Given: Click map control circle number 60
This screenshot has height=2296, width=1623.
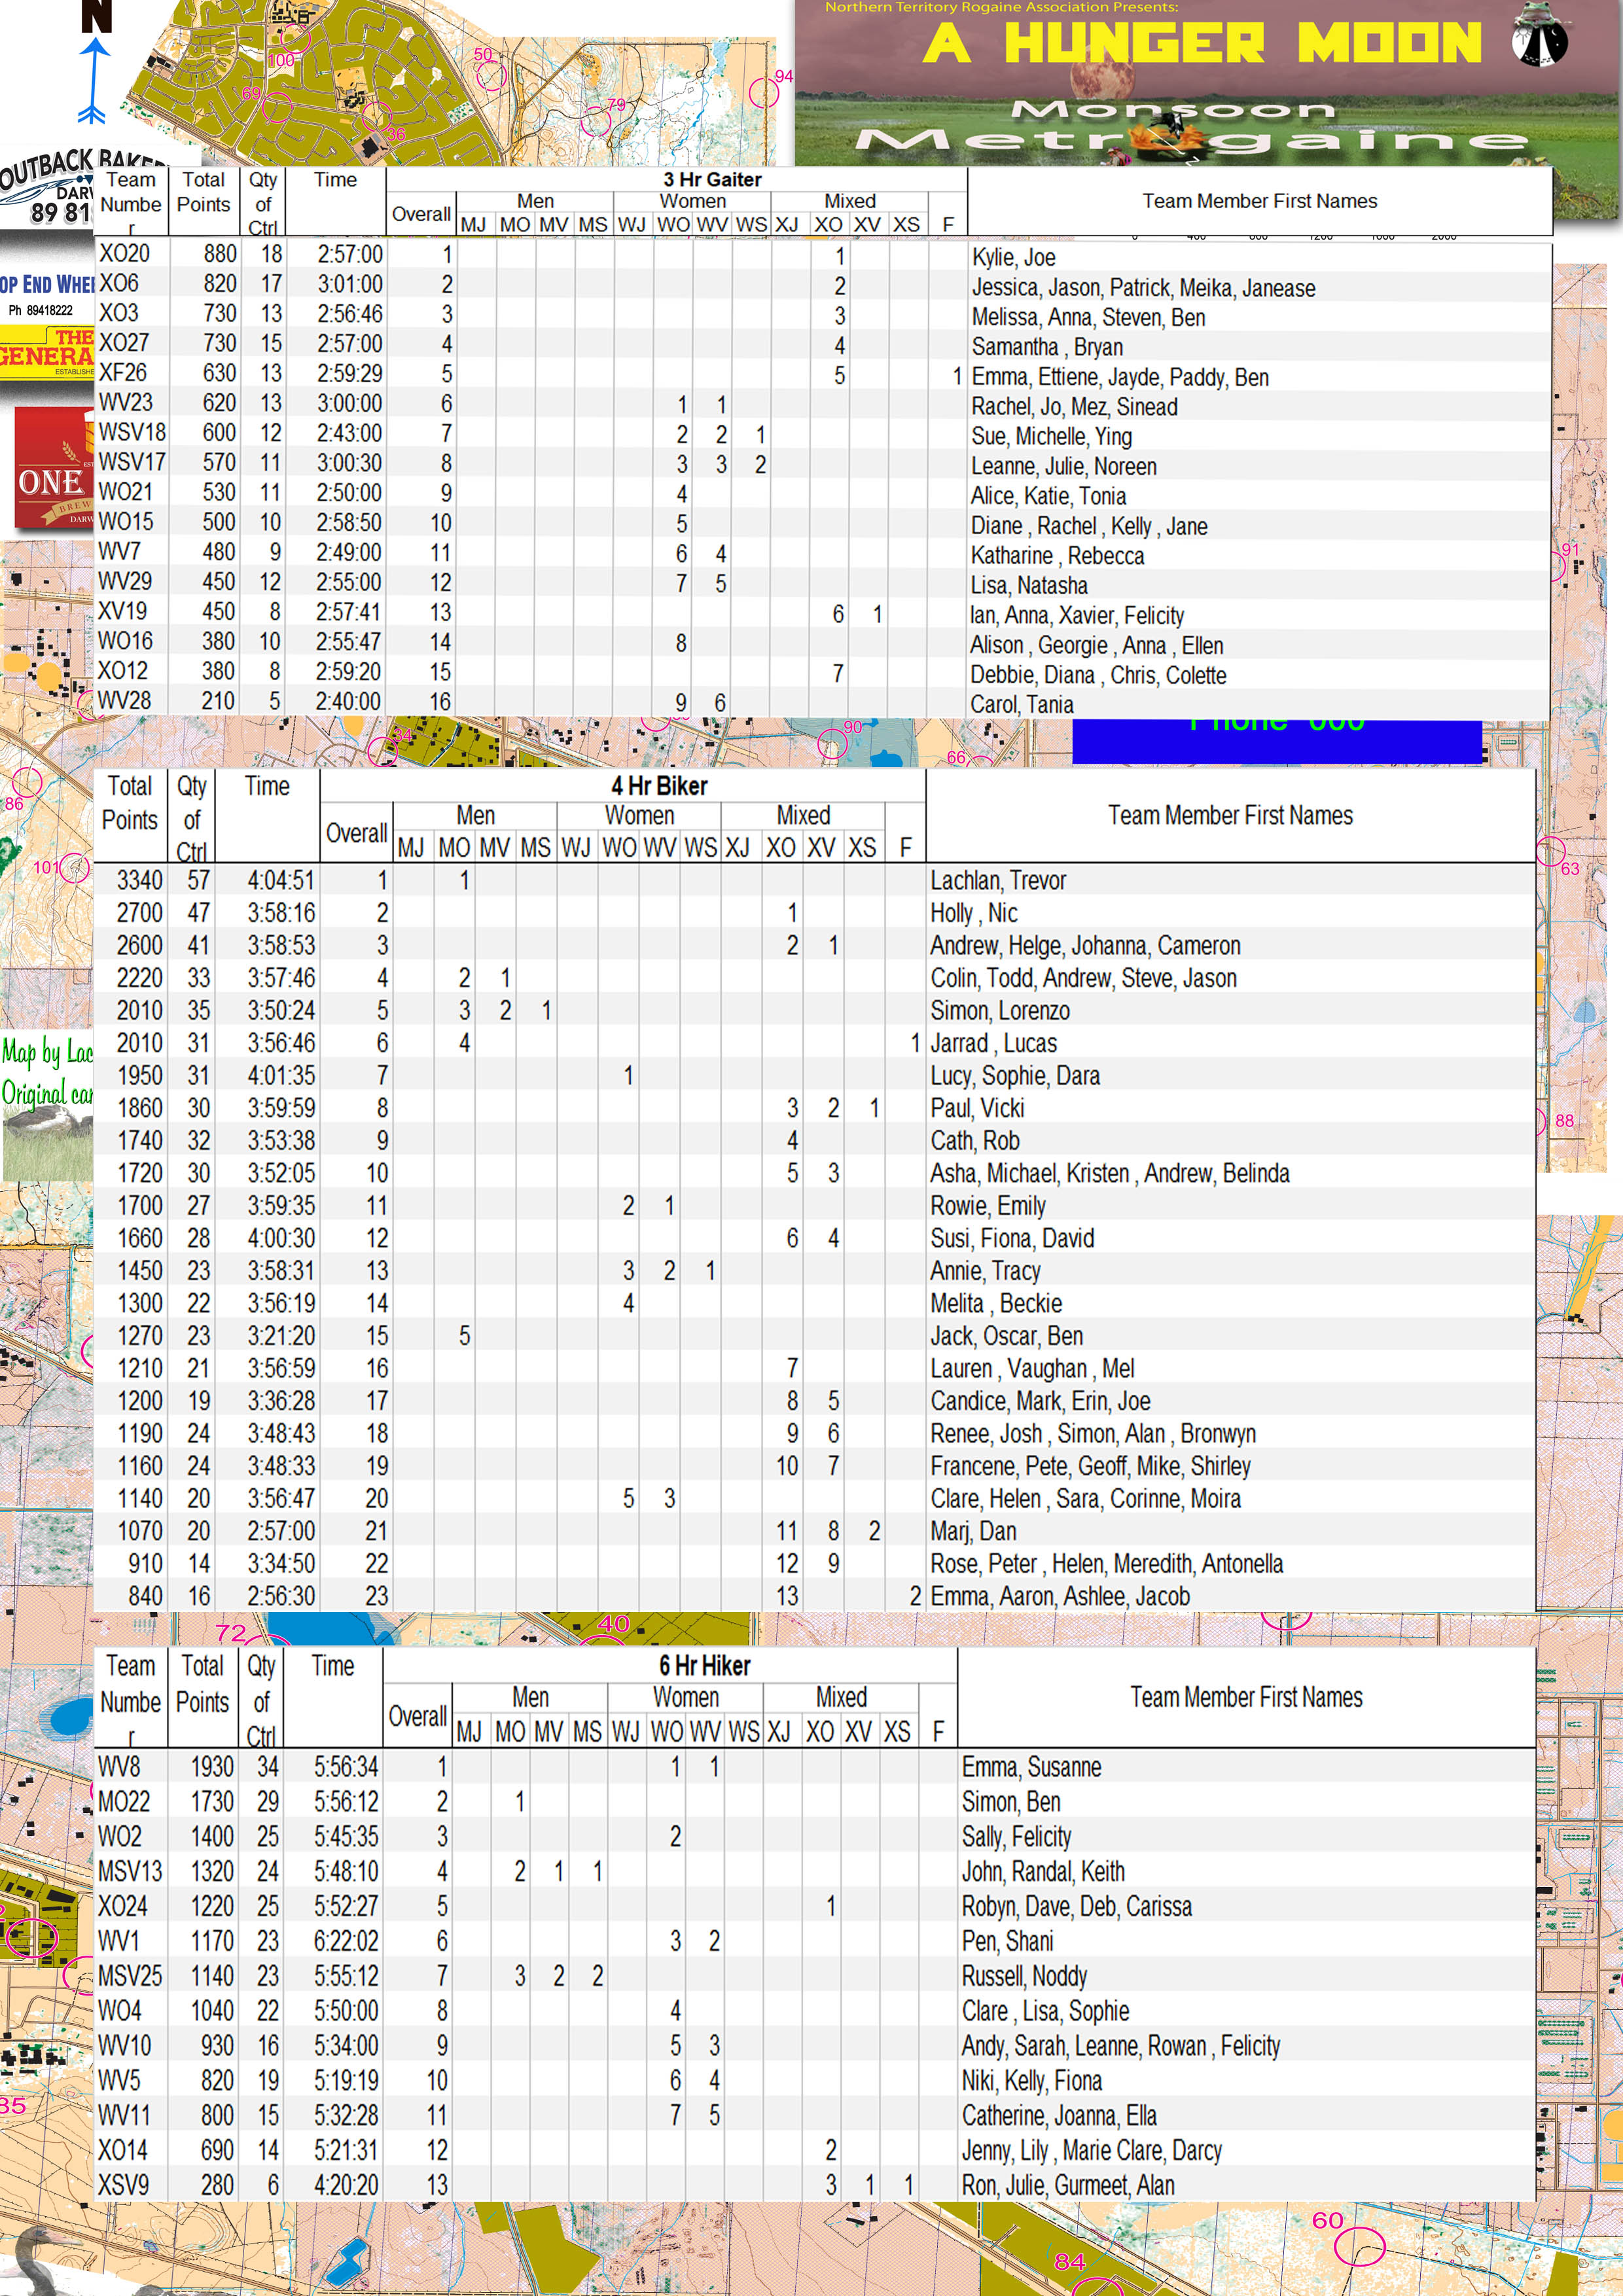Looking at the screenshot, I should click(x=1359, y=2247).
